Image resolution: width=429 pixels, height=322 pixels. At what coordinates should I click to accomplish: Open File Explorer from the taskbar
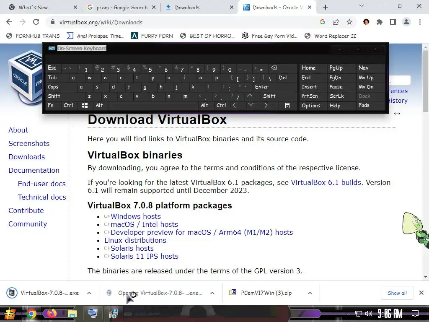pyautogui.click(x=72, y=314)
